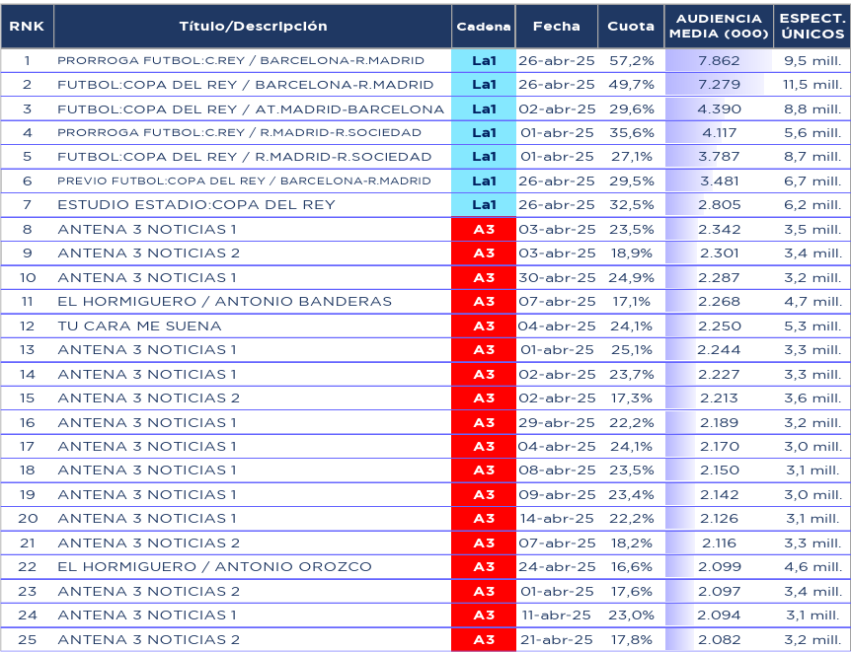This screenshot has height=652, width=851.
Task: Click unique viewers 3,6 mill.
Action: (x=812, y=398)
